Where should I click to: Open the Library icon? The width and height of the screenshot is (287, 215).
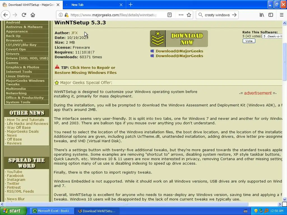pyautogui.click(x=262, y=15)
